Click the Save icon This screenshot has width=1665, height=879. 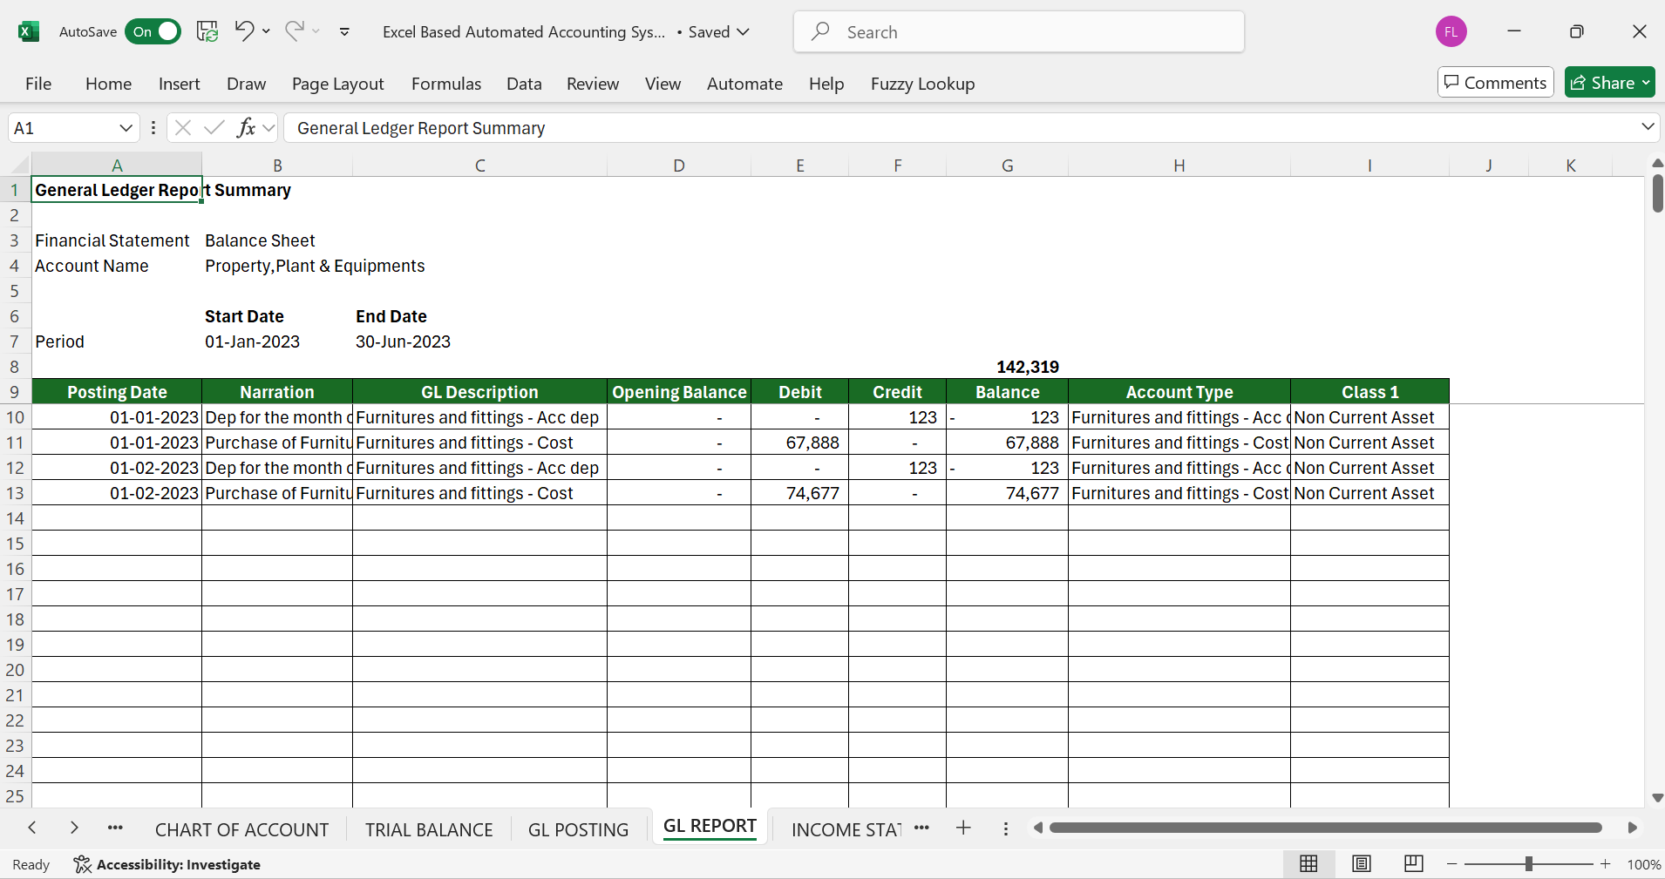207,32
